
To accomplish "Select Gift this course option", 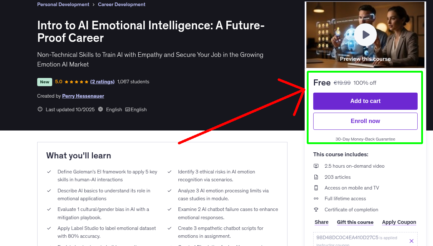I will [x=355, y=222].
